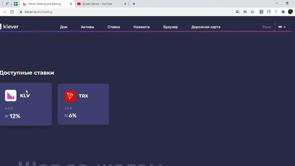Open the grey bookmark extension icon

pos(269,12)
